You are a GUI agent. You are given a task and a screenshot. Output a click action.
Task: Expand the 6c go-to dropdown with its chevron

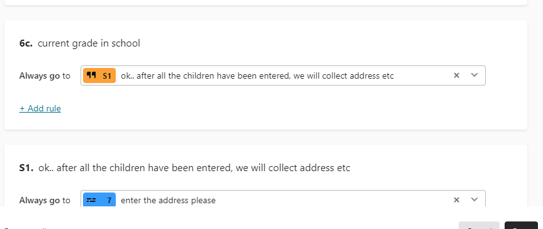tap(474, 75)
